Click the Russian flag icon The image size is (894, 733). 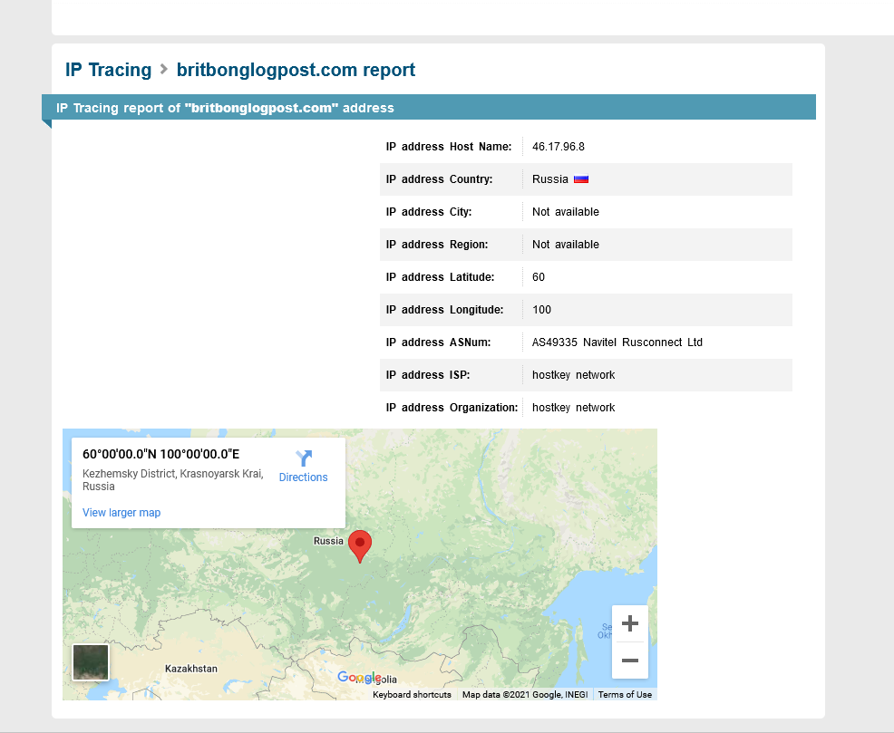pos(581,179)
